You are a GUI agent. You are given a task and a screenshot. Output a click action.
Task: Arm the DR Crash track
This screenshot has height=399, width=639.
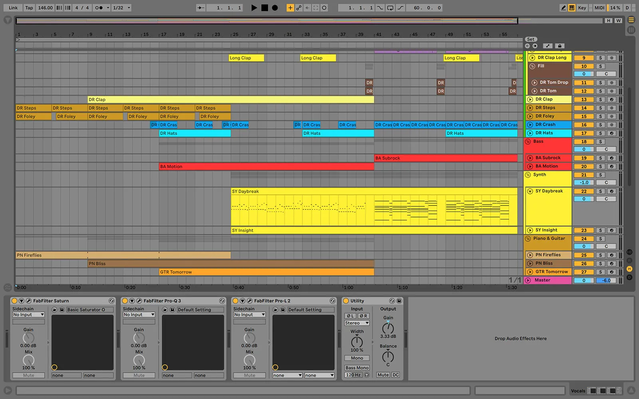tap(611, 125)
